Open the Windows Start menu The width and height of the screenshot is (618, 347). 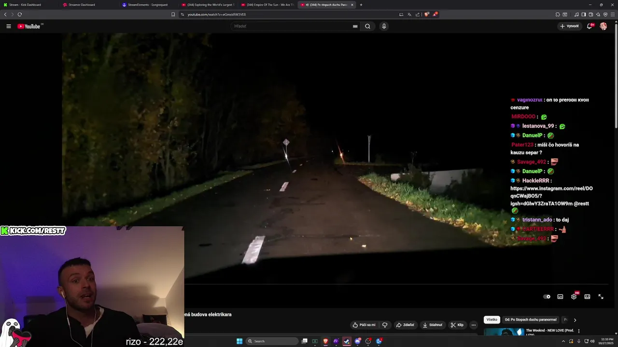239,341
